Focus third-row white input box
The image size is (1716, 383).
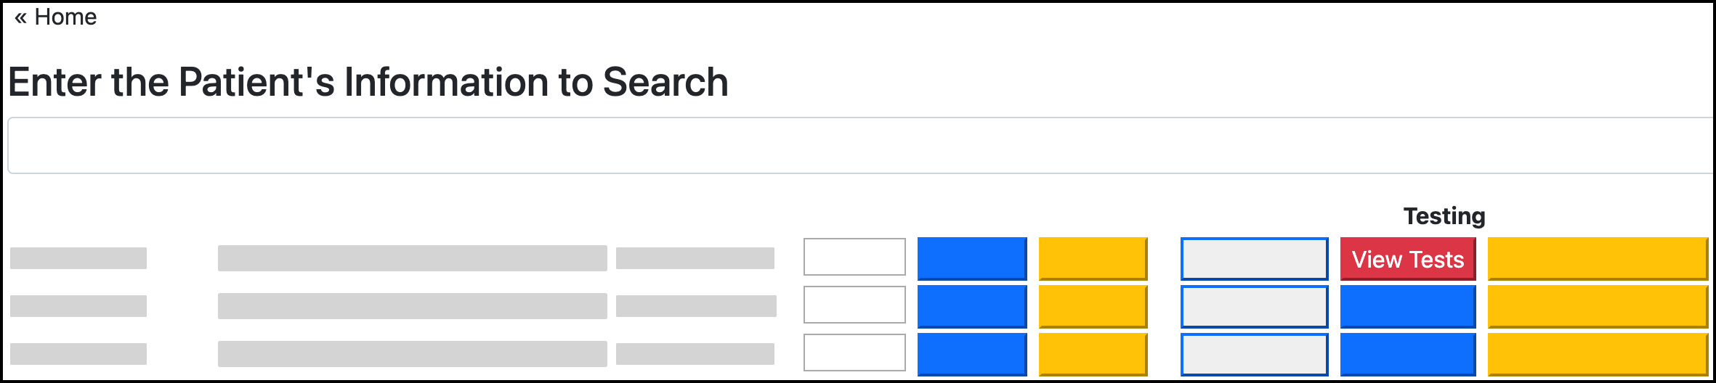pos(854,353)
